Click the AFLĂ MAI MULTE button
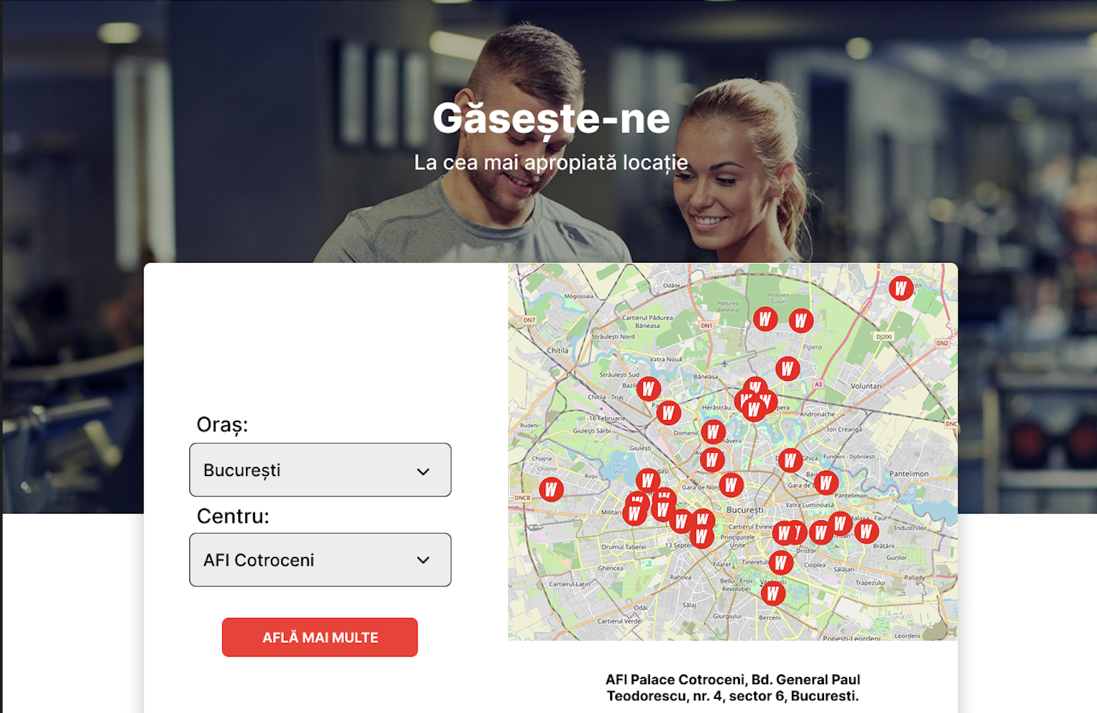Image resolution: width=1097 pixels, height=713 pixels. coord(320,637)
